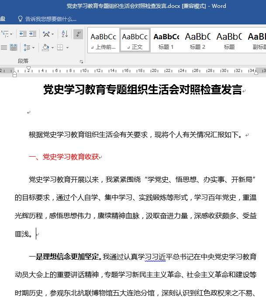Expand line spacing dropdown arrow
This screenshot has height=301, width=266.
(x=34, y=48)
